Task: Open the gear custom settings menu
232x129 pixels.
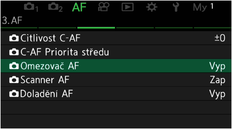Action: tap(152, 7)
